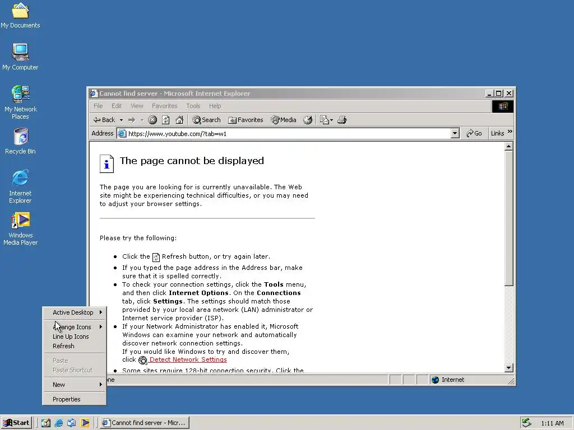
Task: Click the Cannot find server taskbar button
Action: pos(145,423)
